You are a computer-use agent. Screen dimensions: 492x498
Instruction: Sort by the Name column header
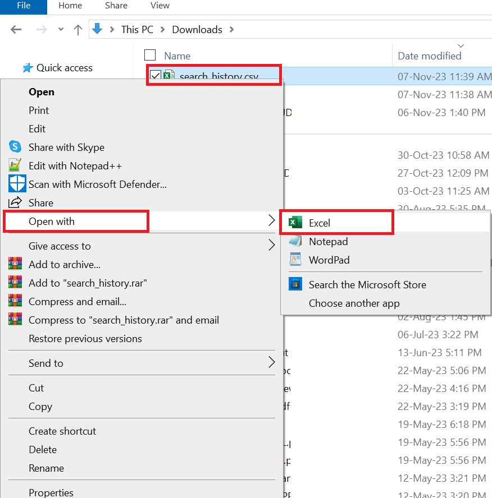(x=177, y=56)
